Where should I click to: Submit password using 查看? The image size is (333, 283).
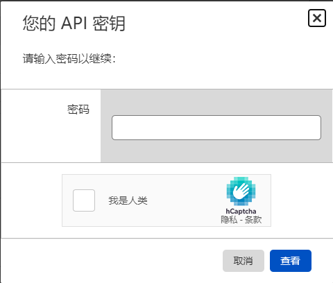(x=291, y=261)
